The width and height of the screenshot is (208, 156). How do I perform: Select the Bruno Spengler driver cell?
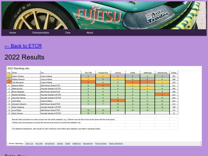pos(26,92)
